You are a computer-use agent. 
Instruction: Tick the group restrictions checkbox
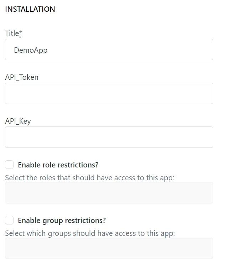pyautogui.click(x=10, y=221)
